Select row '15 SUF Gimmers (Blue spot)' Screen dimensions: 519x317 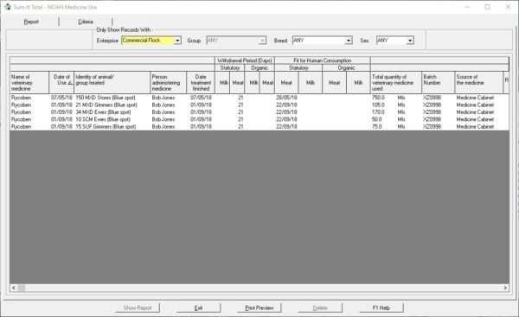click(259, 127)
